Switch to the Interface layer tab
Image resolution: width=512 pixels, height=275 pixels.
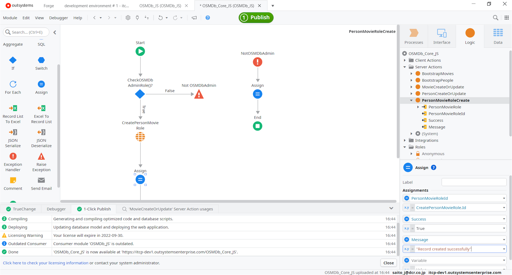pyautogui.click(x=442, y=36)
